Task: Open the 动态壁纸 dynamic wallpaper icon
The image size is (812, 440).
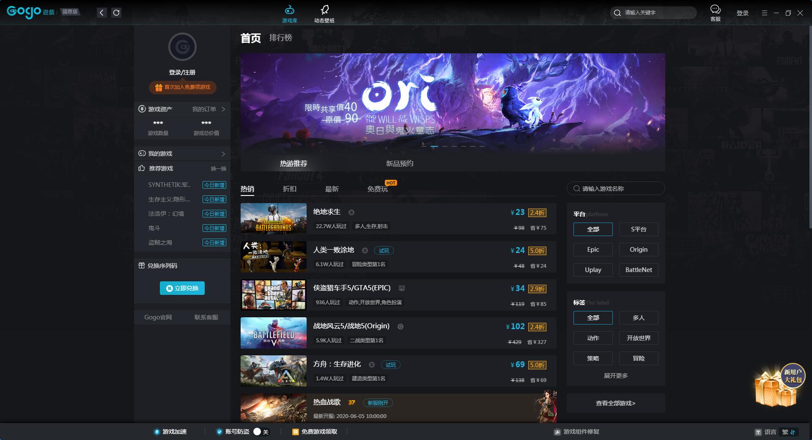Action: (324, 10)
